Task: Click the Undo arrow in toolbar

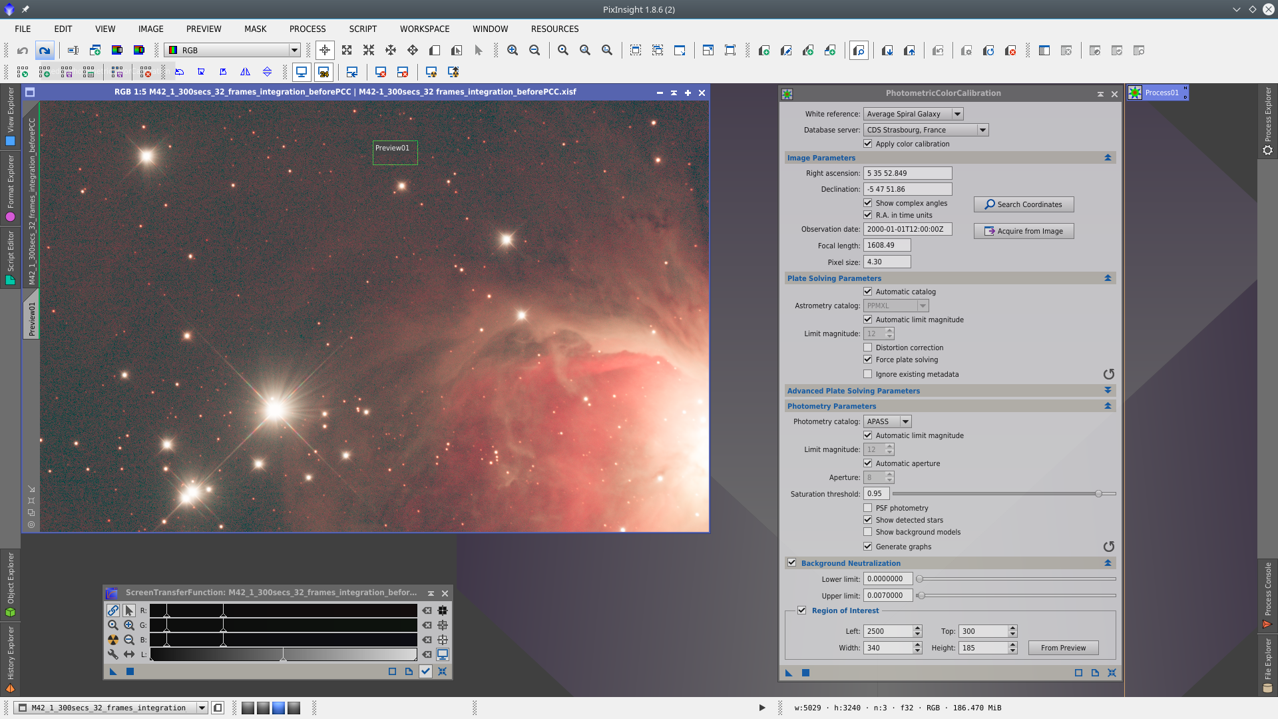Action: coord(23,51)
